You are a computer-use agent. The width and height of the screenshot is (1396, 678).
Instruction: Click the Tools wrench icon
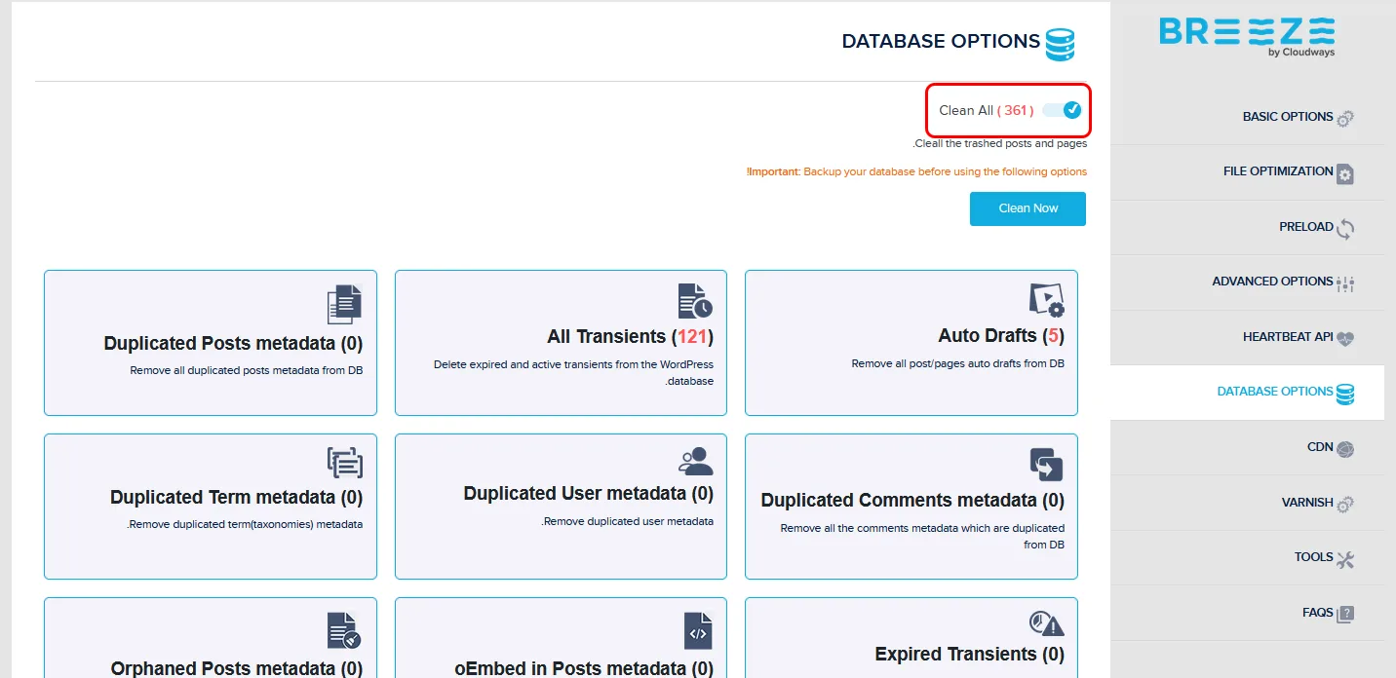tap(1345, 559)
